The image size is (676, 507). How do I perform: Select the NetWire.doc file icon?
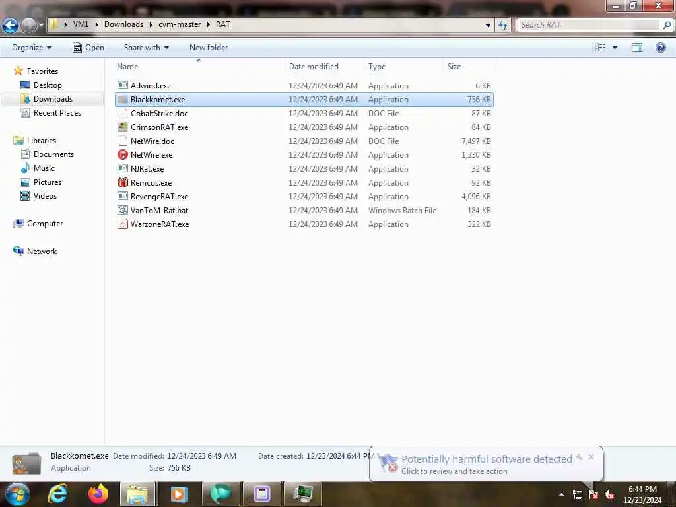[123, 141]
